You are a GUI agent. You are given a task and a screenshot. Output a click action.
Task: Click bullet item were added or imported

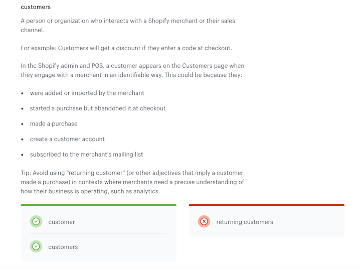tap(87, 93)
